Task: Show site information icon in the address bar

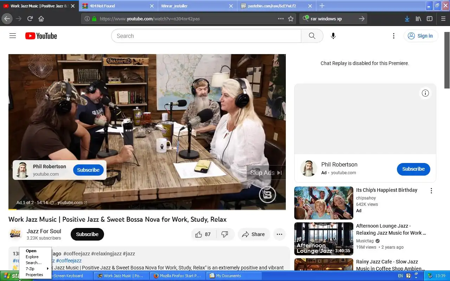Action: (87, 19)
